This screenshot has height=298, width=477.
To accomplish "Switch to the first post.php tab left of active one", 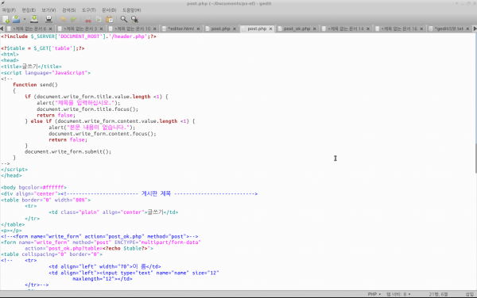I will (x=220, y=29).
